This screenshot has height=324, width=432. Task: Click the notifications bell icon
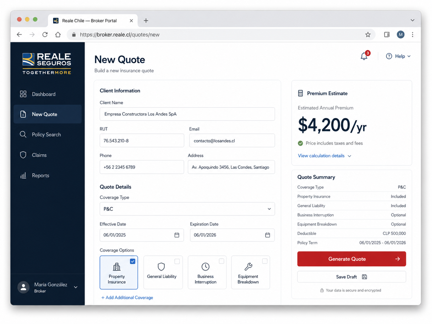pyautogui.click(x=364, y=56)
